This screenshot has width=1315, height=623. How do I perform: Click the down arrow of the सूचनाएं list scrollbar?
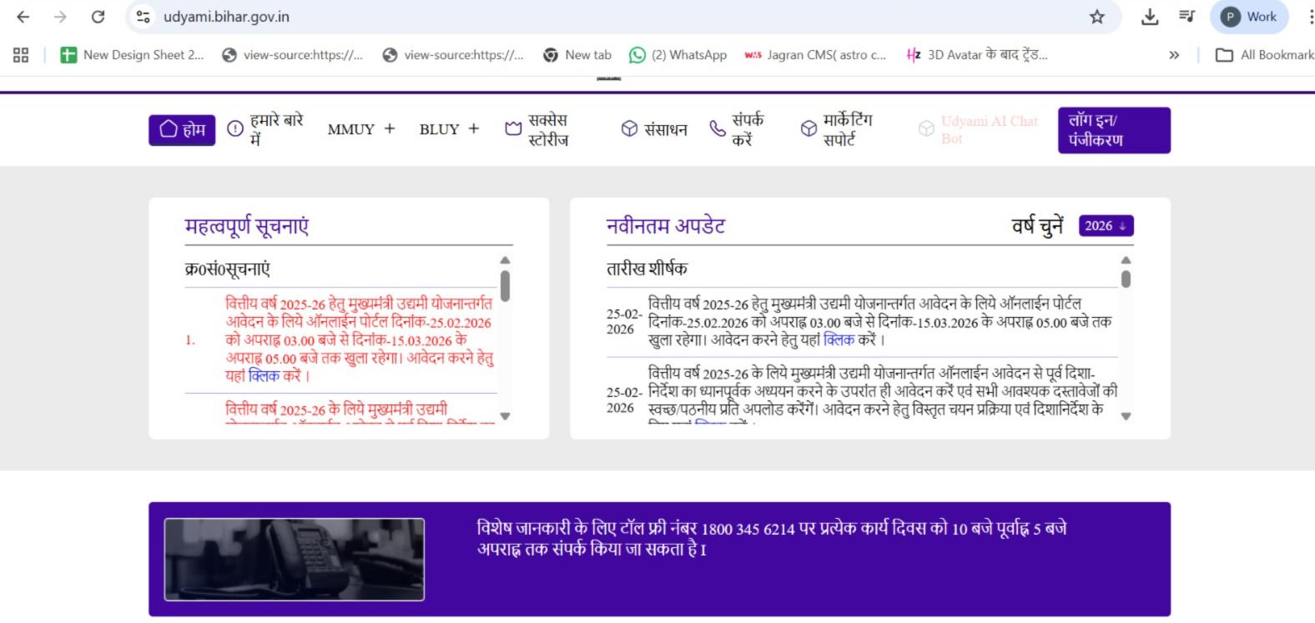pyautogui.click(x=505, y=416)
